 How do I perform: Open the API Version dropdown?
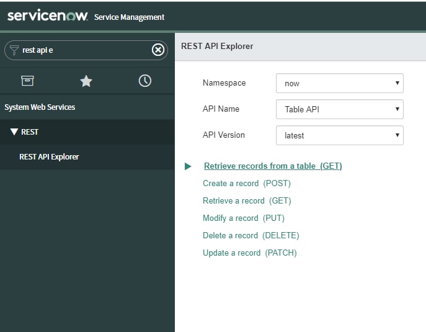point(340,135)
